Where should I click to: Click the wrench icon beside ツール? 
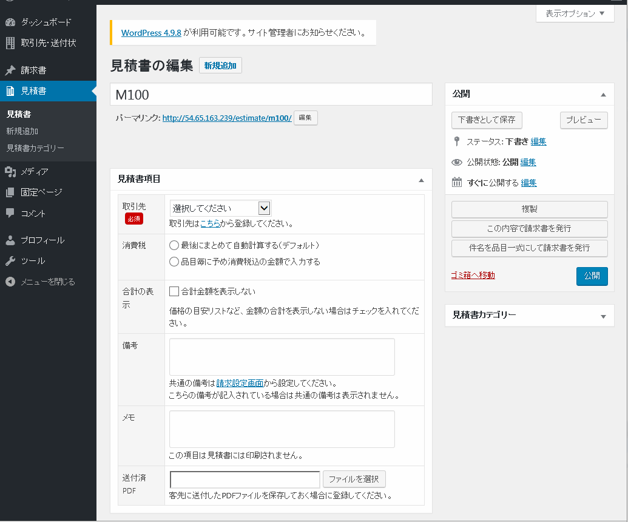coord(10,261)
